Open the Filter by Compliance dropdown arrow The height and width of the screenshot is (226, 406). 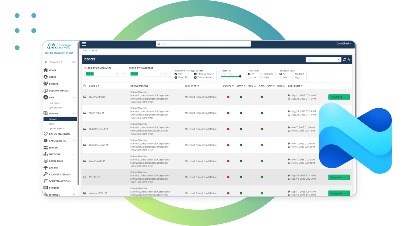pyautogui.click(x=123, y=74)
